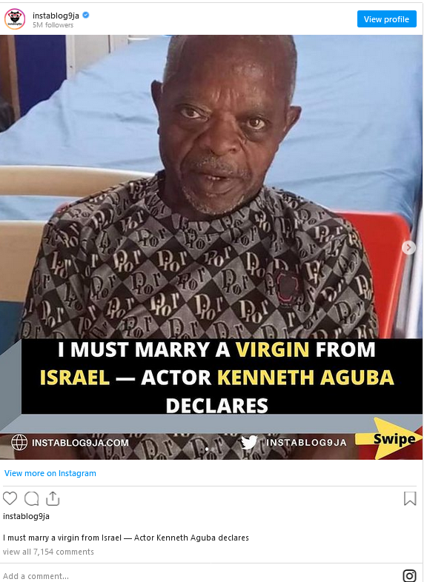This screenshot has width=427, height=582.
Task: Click the globe icon beside INSTABLOG9JA.COM
Action: (x=19, y=442)
